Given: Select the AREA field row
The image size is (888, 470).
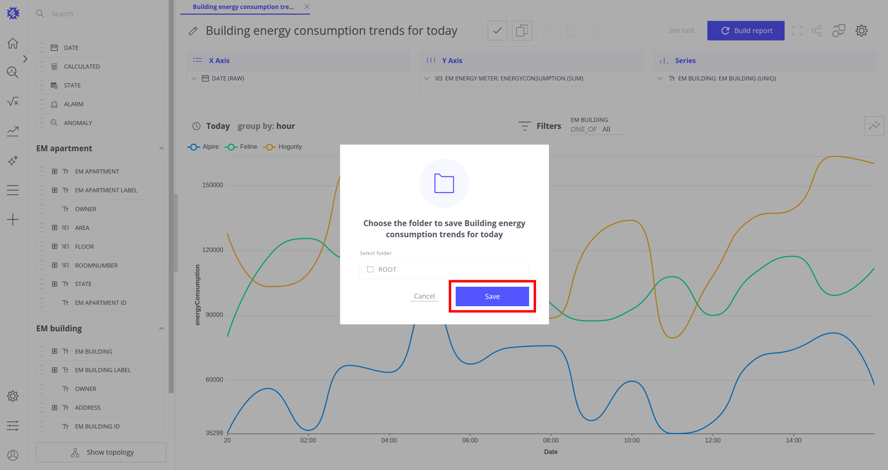Looking at the screenshot, I should pyautogui.click(x=100, y=228).
